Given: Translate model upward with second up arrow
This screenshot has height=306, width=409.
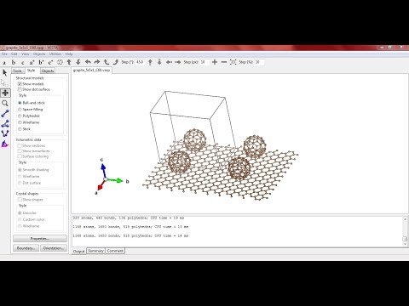Looking at the screenshot, I should [x=150, y=62].
